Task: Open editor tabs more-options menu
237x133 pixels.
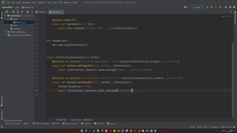Action: (x=231, y=12)
